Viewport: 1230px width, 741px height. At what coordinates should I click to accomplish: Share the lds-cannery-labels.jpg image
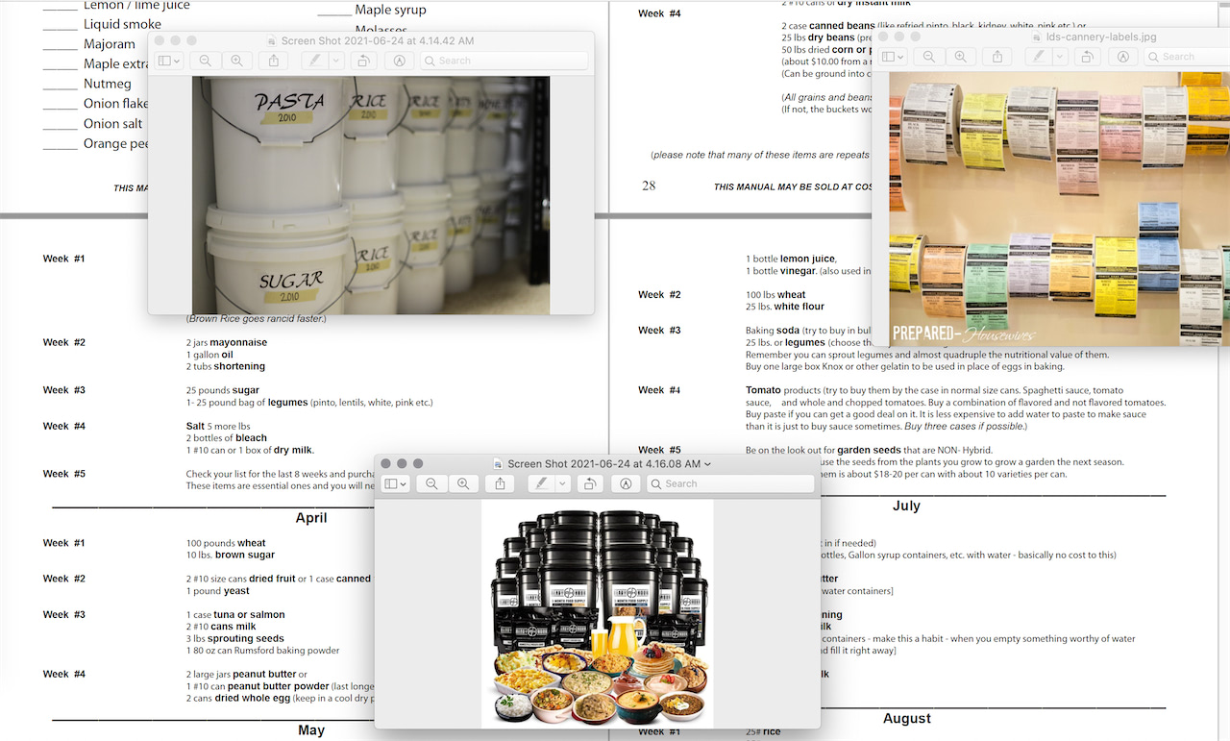[997, 57]
